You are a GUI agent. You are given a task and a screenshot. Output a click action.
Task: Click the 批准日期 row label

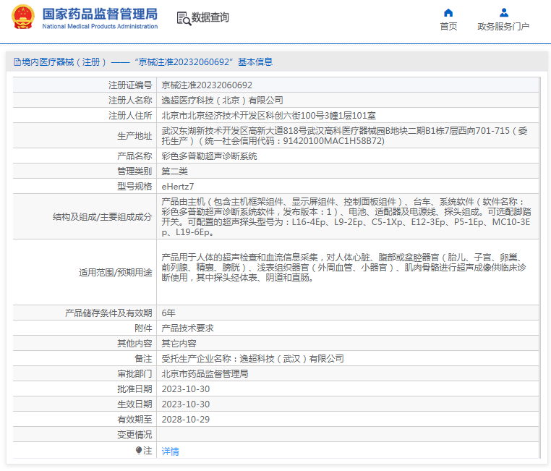click(134, 389)
